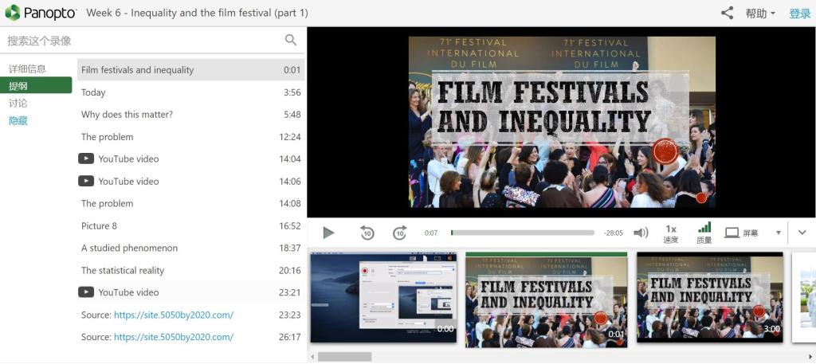Switch to the 讨论 tab
Screen dimensions: 816x364
tap(18, 104)
